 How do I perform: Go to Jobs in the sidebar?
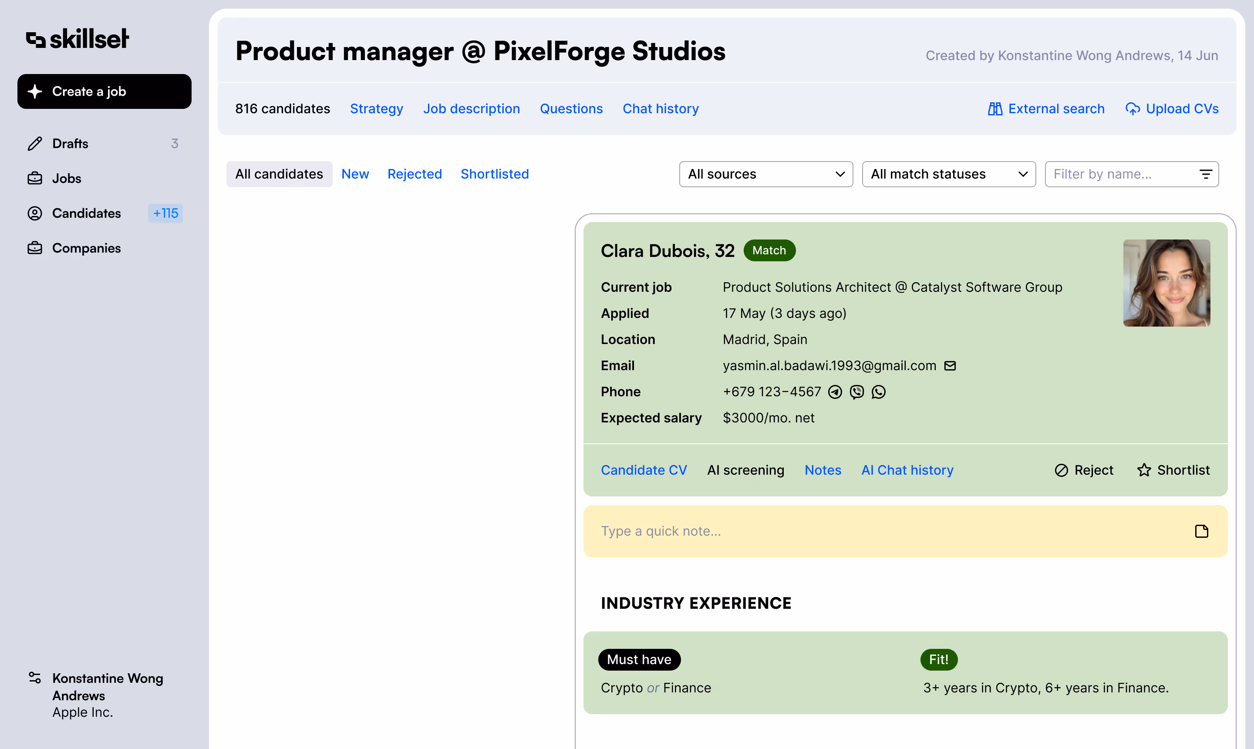pyautogui.click(x=104, y=178)
